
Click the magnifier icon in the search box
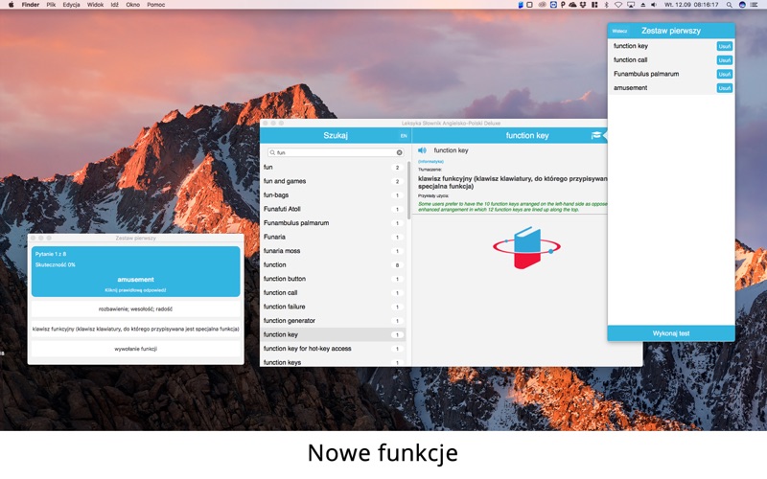272,152
